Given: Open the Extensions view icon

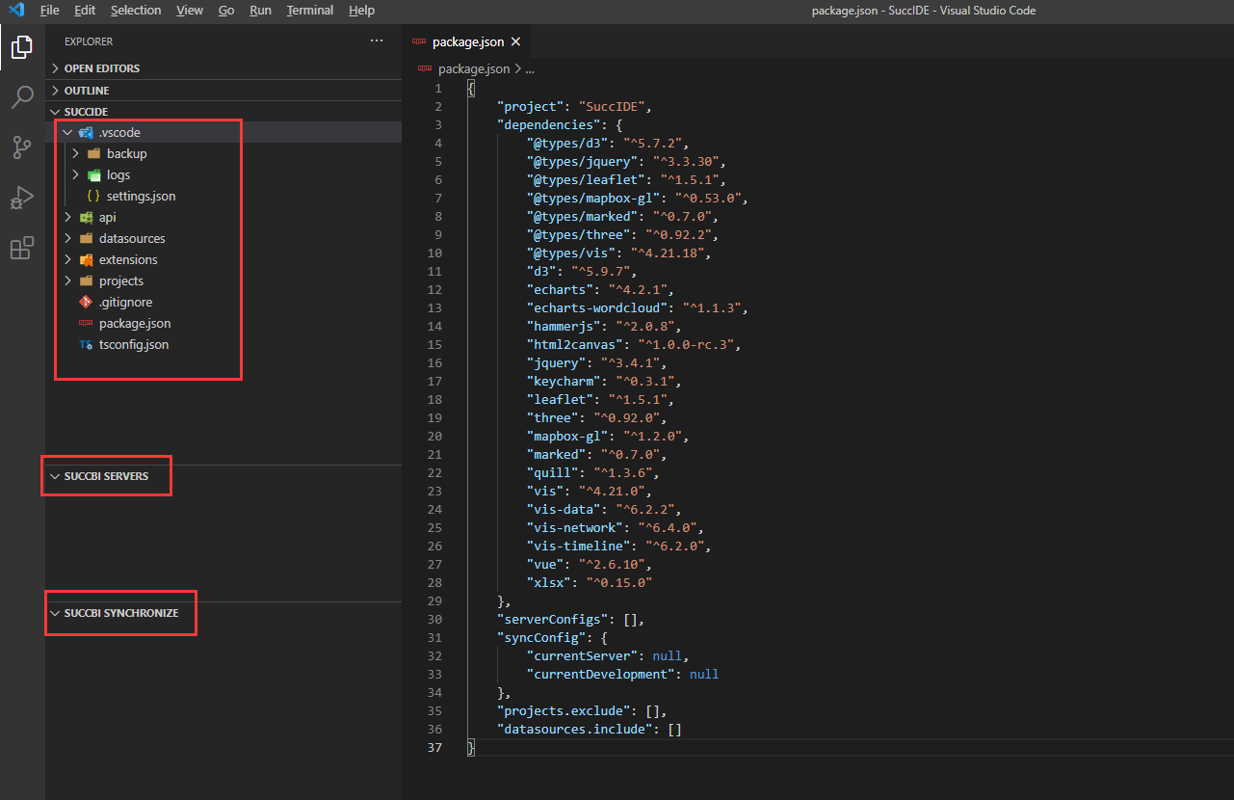Looking at the screenshot, I should tap(21, 249).
